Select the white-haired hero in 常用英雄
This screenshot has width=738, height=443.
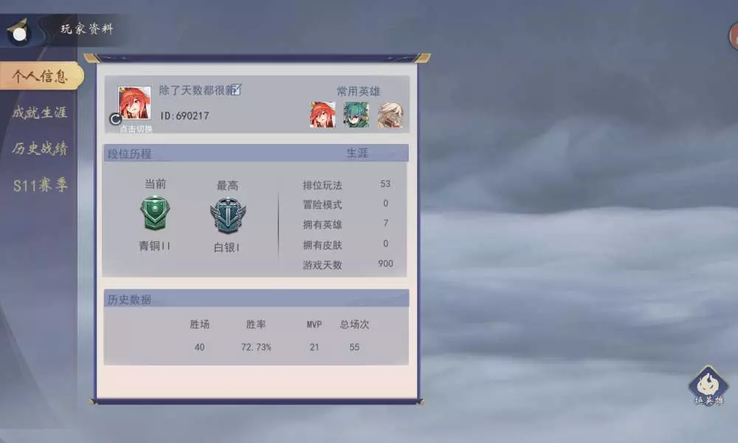coord(390,114)
